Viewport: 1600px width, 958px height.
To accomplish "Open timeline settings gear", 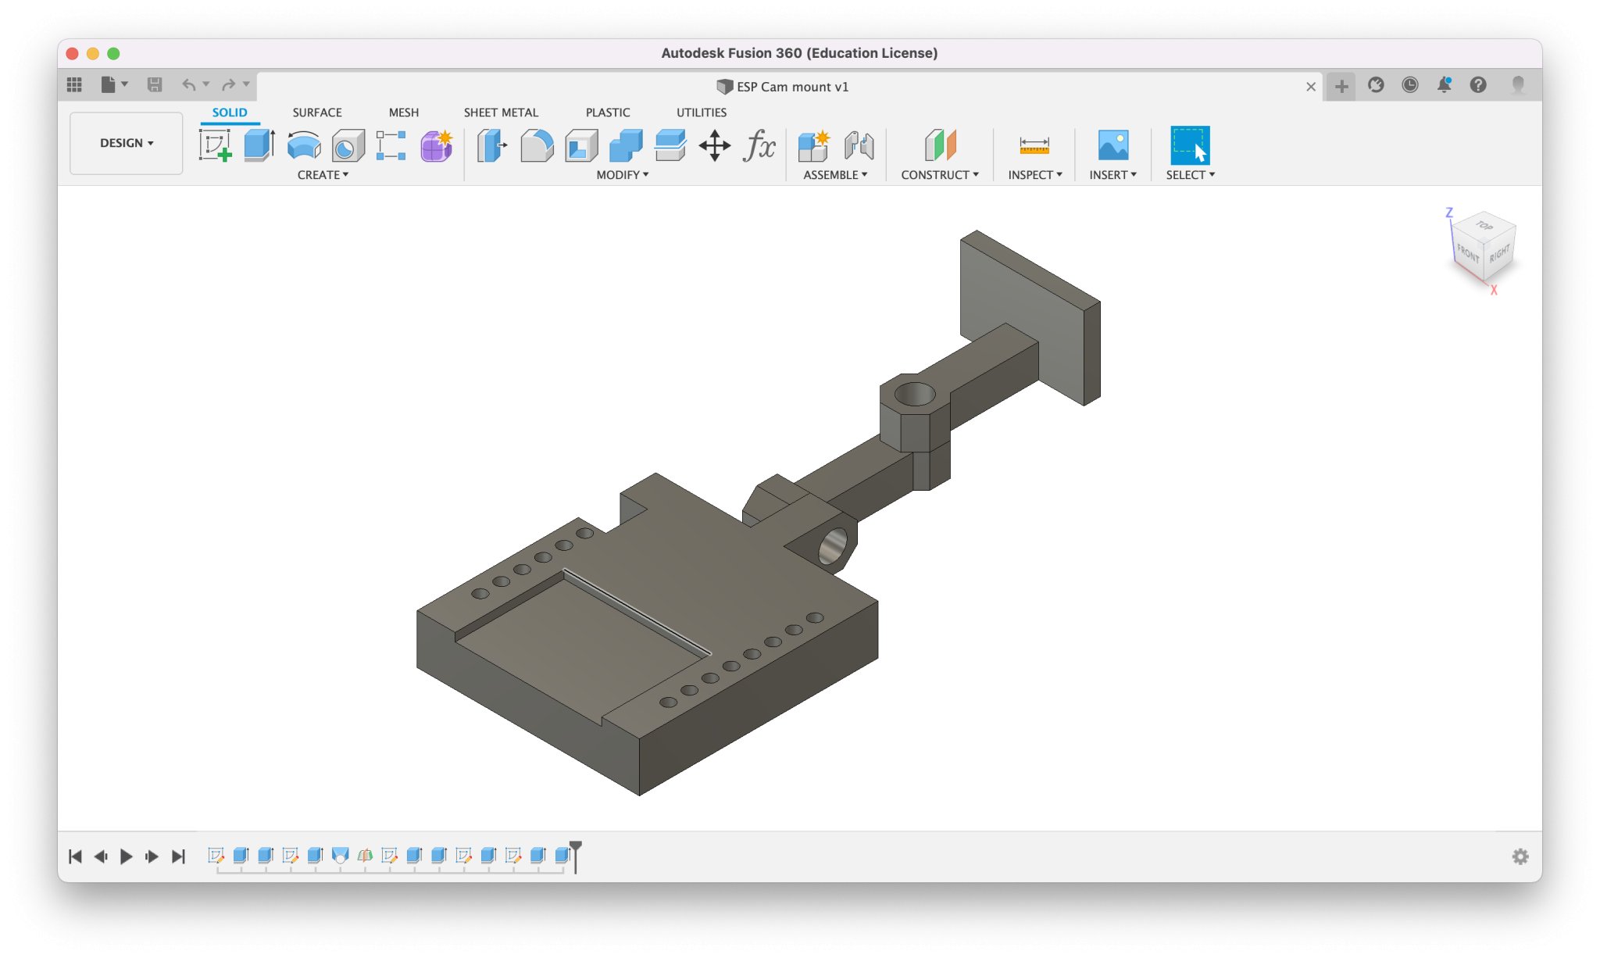I will pos(1520,856).
